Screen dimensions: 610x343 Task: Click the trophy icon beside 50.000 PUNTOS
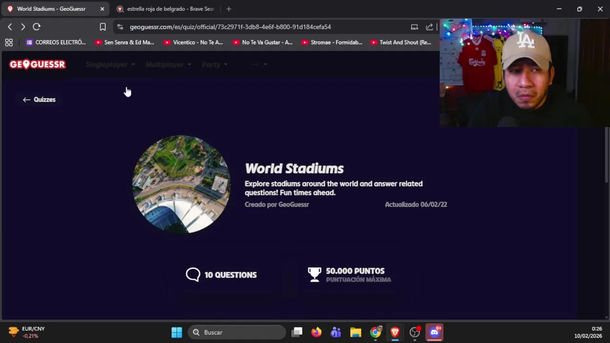pyautogui.click(x=315, y=274)
